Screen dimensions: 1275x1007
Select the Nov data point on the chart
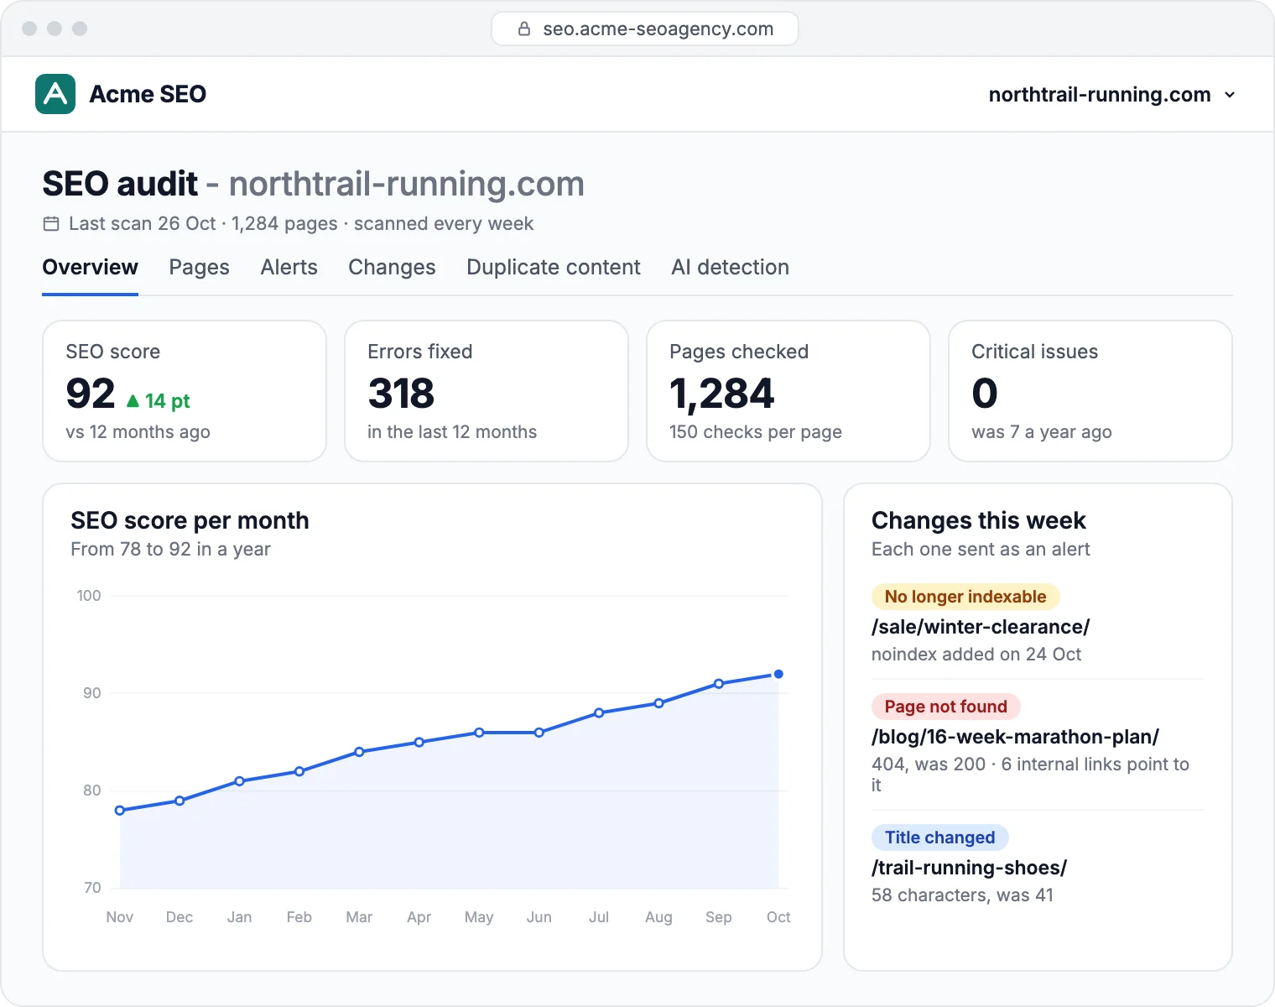click(x=120, y=811)
